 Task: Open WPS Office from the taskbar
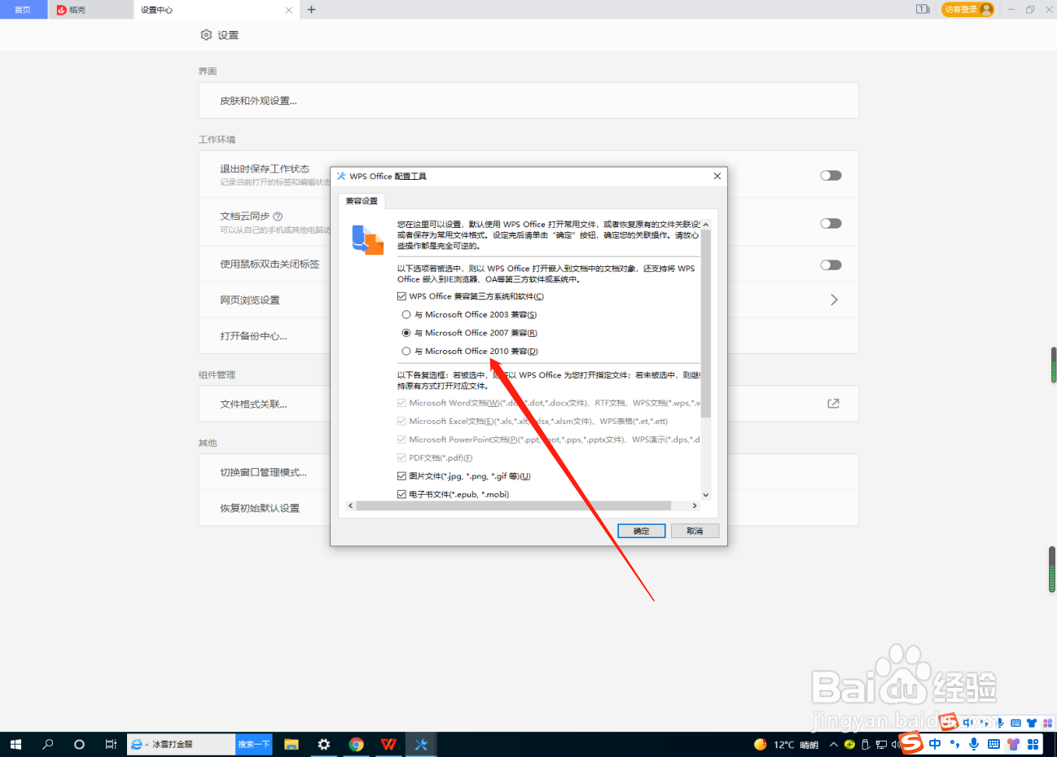[388, 744]
